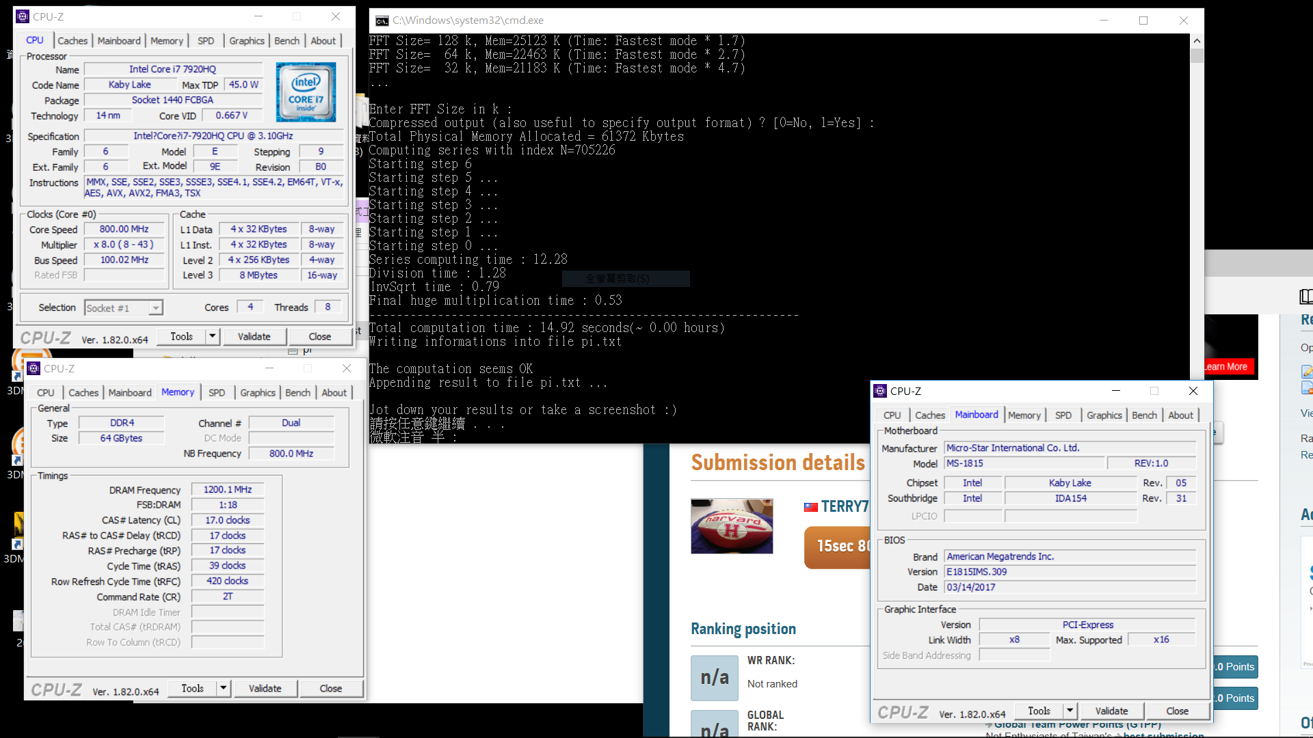Viewport: 1313px width, 738px height.
Task: Click the Multiplier x 8.0 (8 - 43) value
Action: pos(124,245)
